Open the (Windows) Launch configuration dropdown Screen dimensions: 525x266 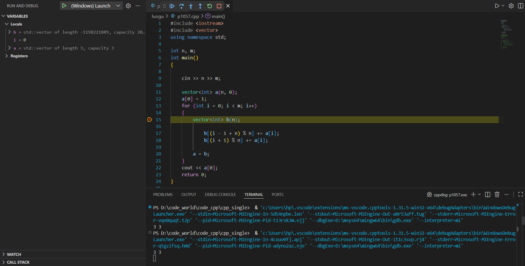point(118,6)
